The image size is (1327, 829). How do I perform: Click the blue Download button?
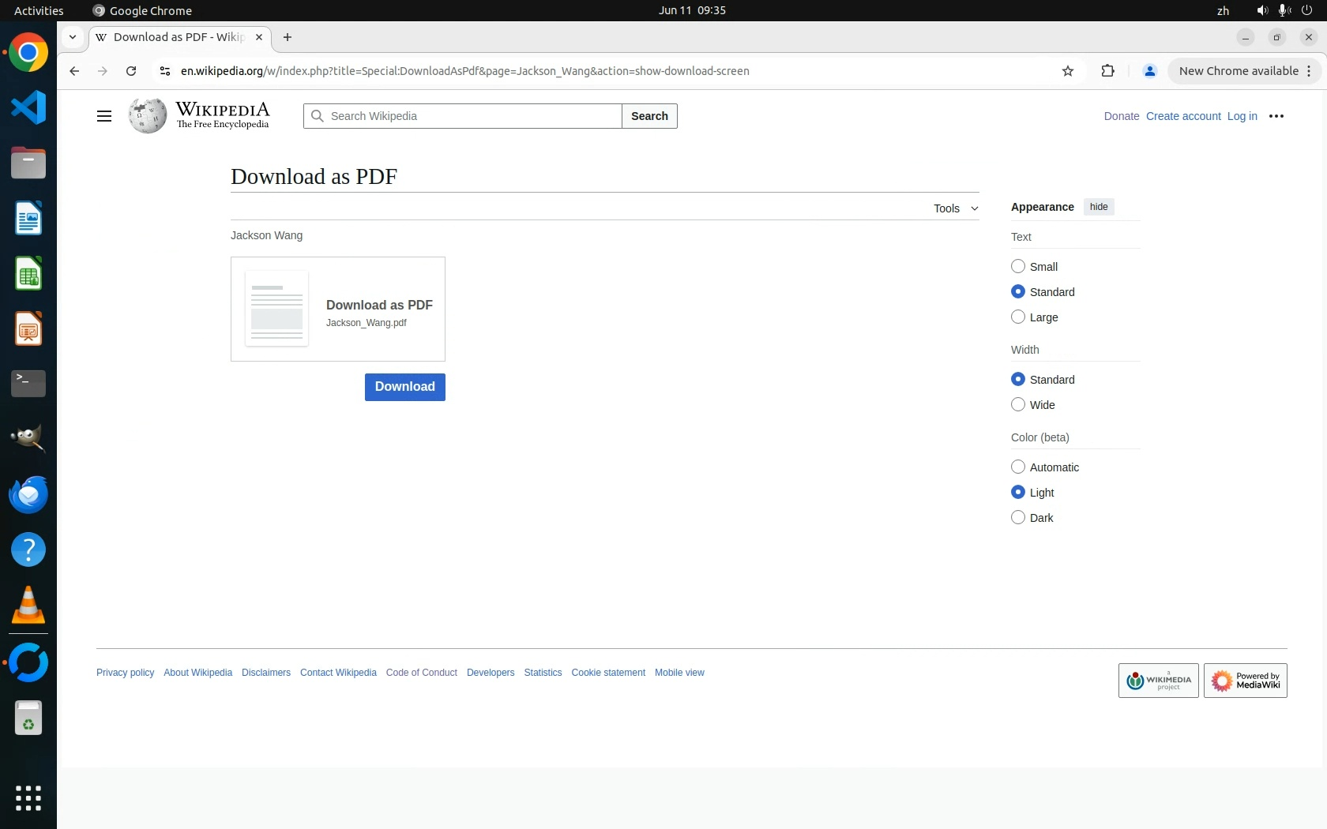point(404,387)
